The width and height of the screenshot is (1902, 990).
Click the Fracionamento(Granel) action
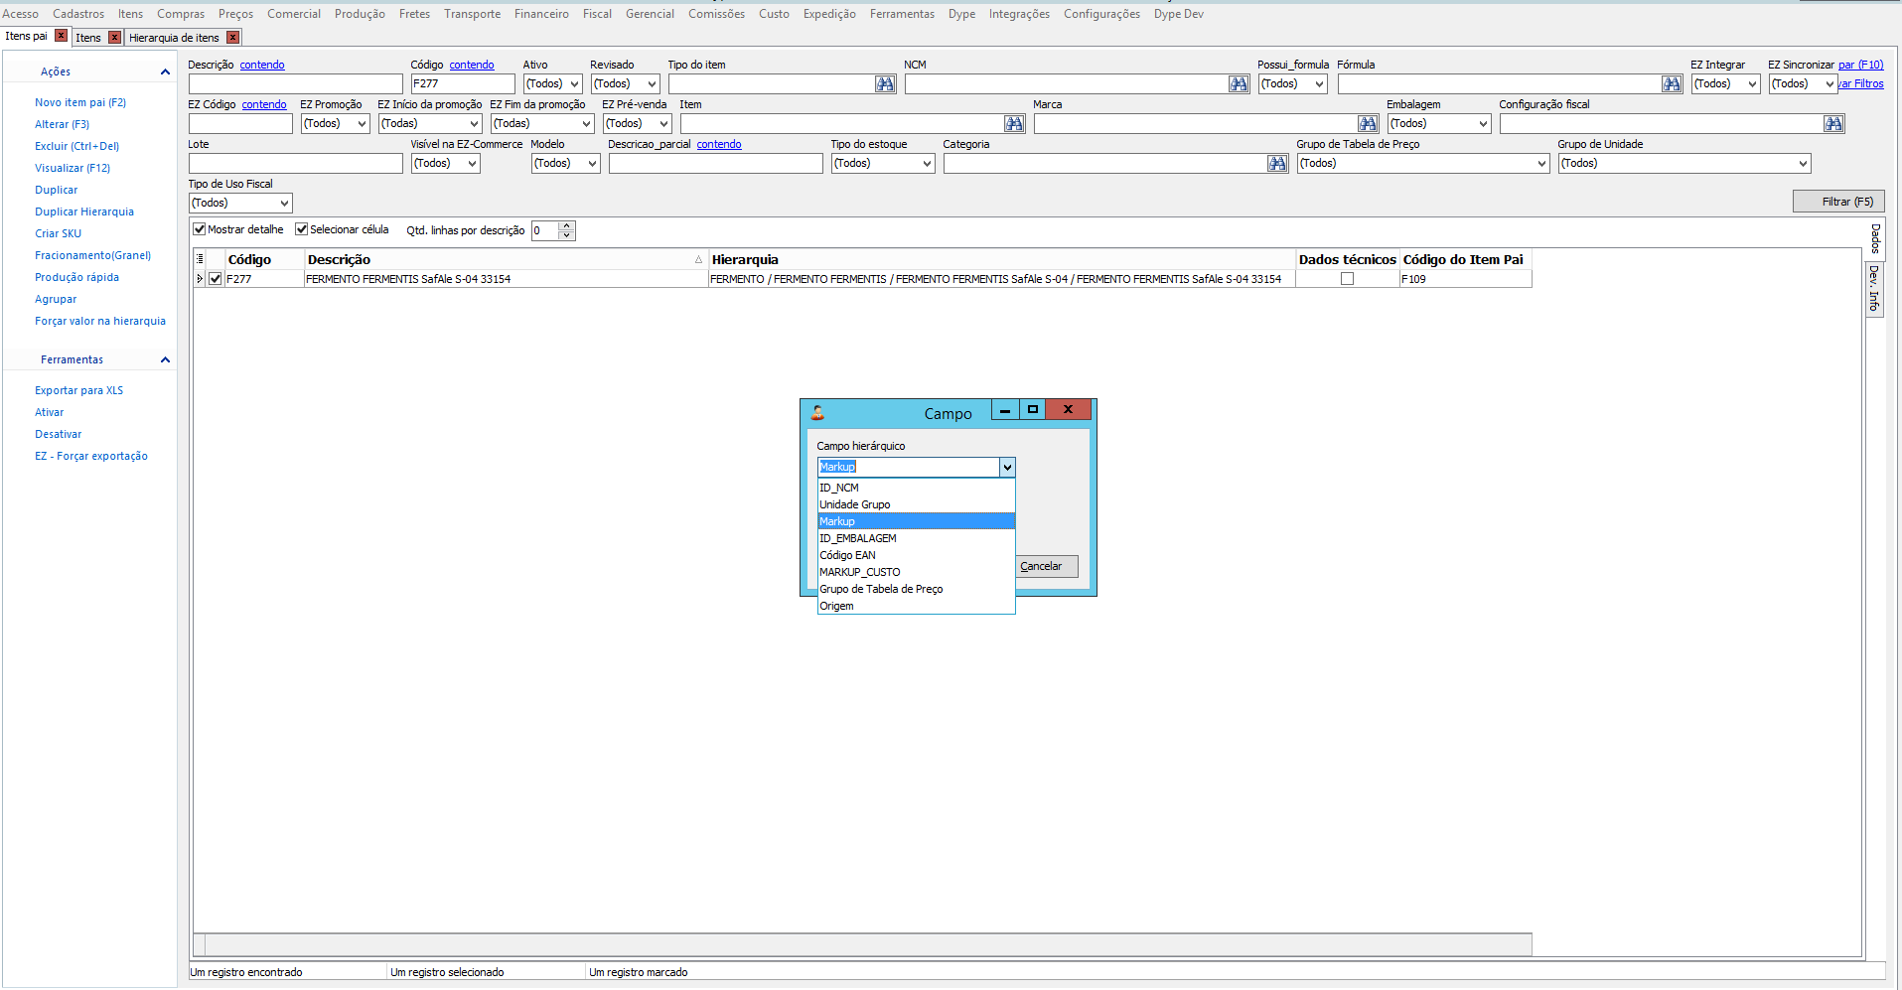(x=93, y=255)
